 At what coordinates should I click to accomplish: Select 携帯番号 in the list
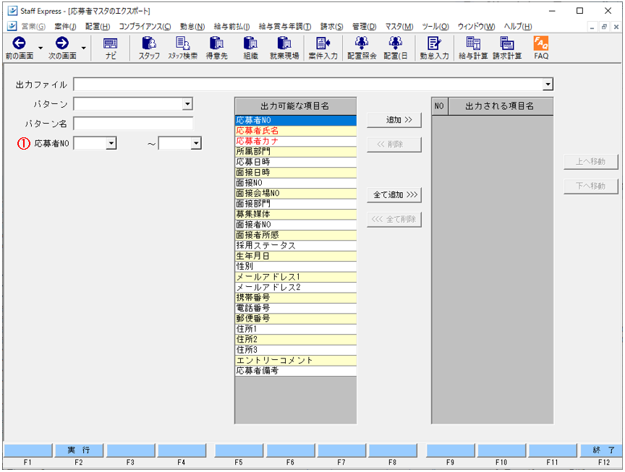click(x=296, y=298)
